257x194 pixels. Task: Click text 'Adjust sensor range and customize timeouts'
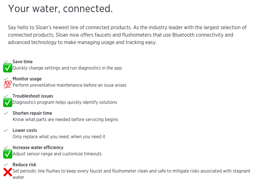57,154
